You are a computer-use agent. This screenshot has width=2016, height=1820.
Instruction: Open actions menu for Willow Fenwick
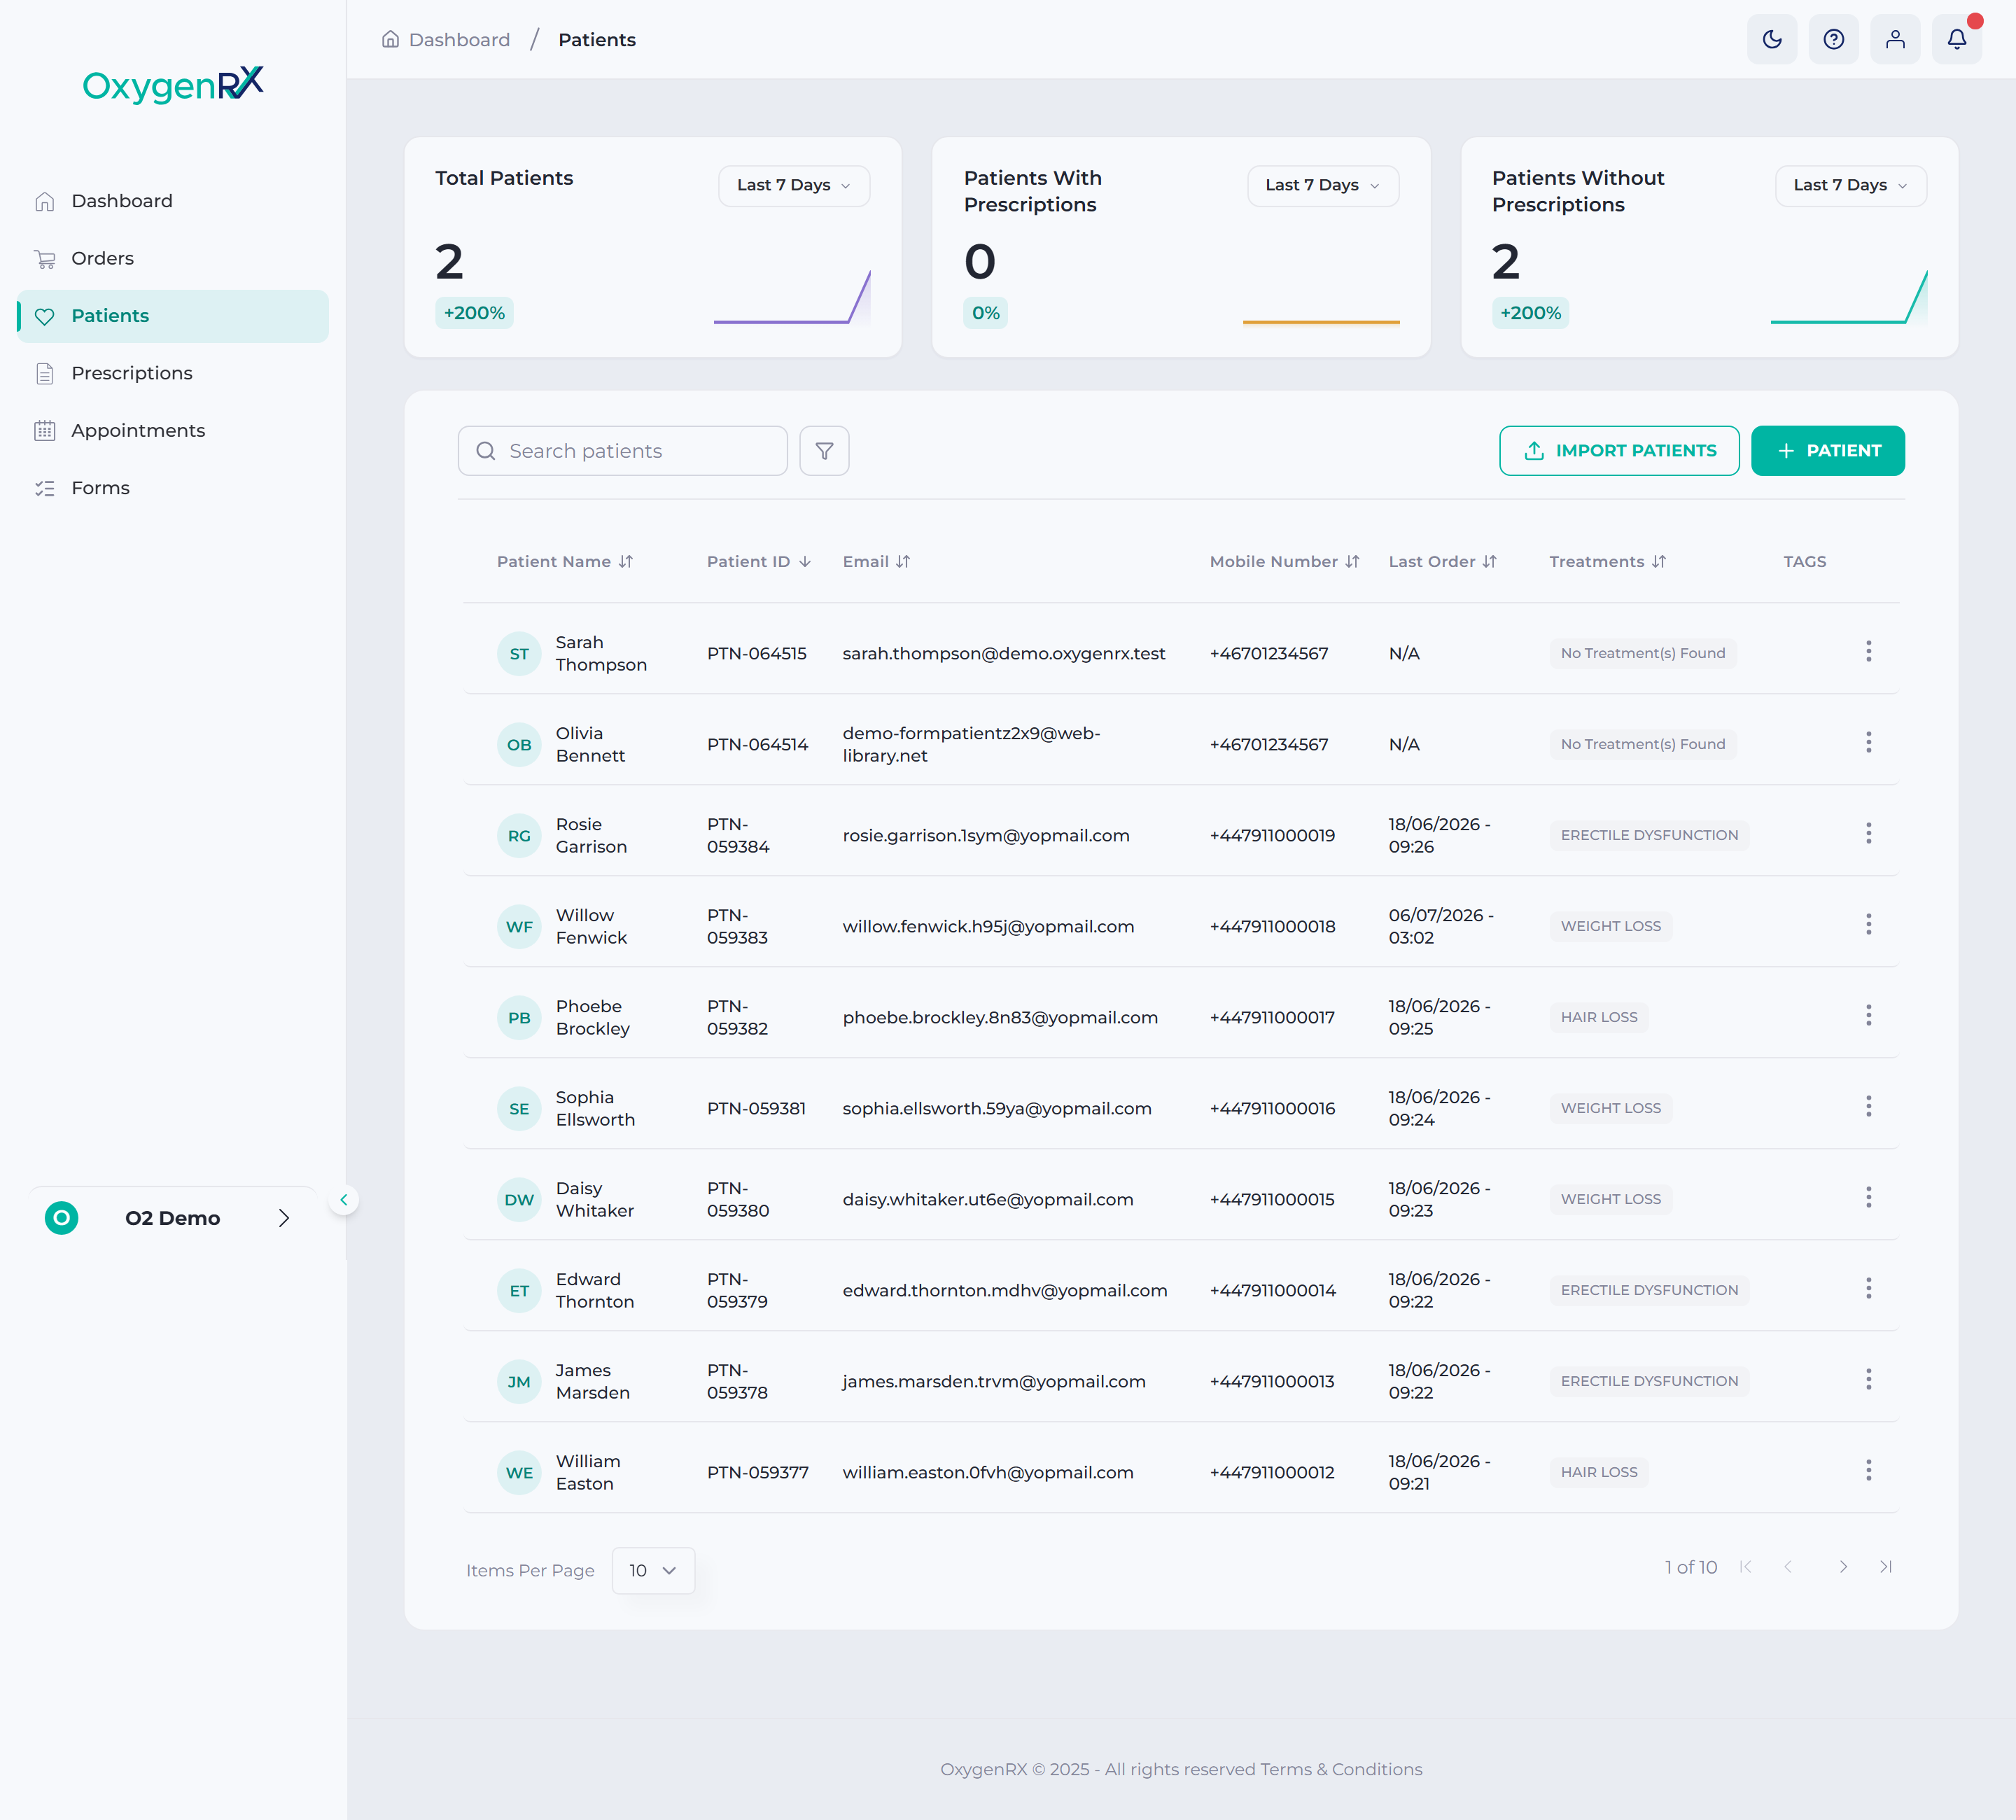(1868, 925)
